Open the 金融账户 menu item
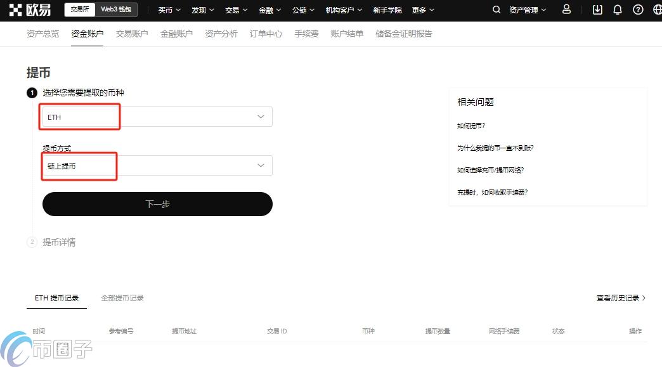This screenshot has height=367, width=662. [x=176, y=34]
